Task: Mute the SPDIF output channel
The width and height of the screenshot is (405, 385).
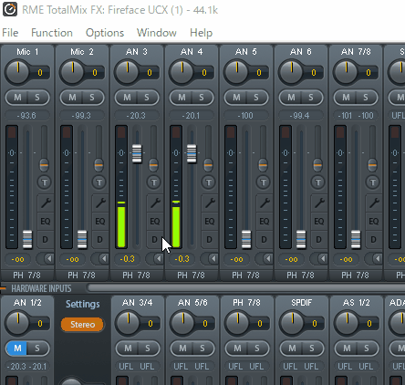Action: click(292, 349)
